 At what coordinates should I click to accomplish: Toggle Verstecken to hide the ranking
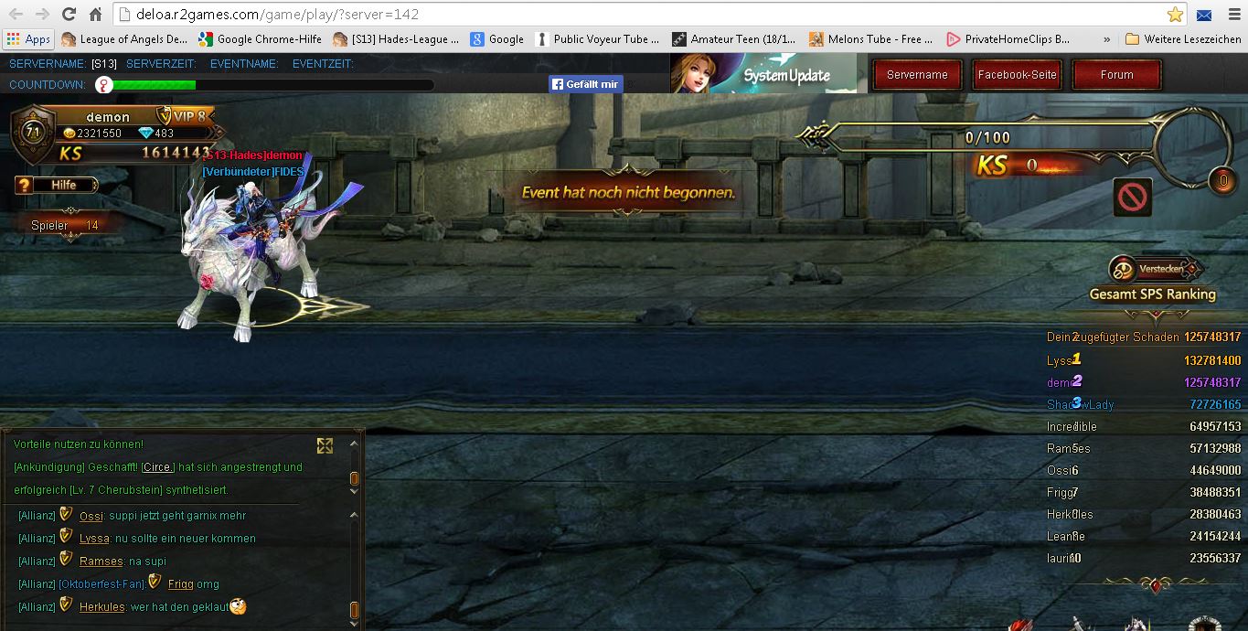point(1155,270)
